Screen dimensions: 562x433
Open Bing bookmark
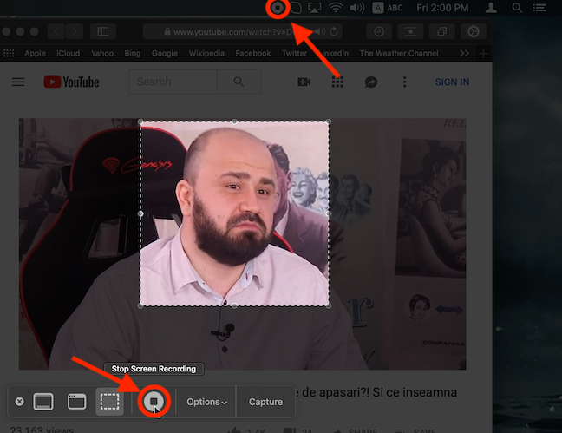point(132,54)
